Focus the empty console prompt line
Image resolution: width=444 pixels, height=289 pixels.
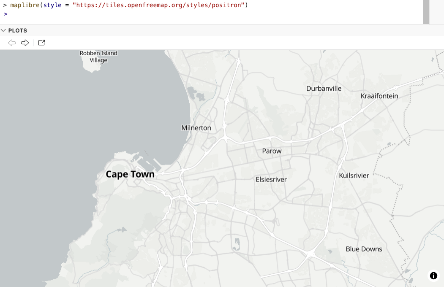(x=127, y=14)
